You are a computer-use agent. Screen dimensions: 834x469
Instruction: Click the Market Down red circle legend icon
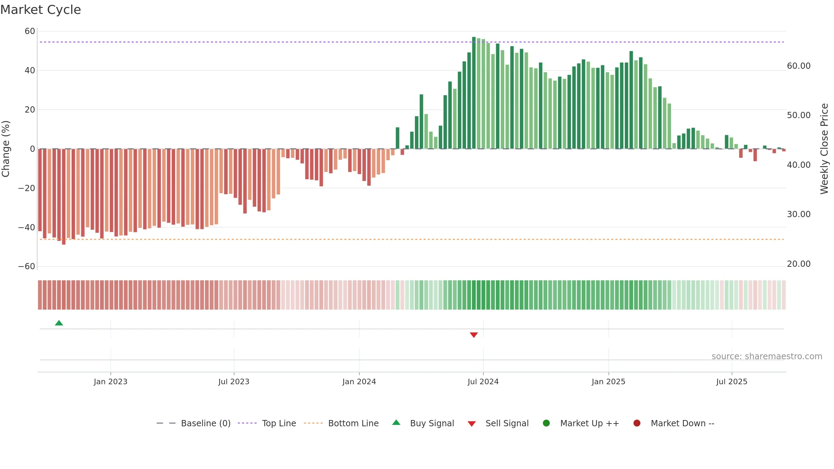[637, 423]
